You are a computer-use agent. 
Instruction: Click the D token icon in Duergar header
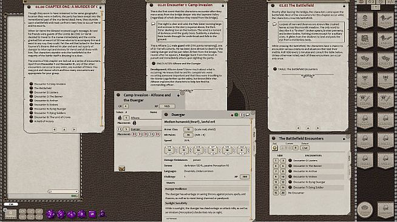(242, 115)
